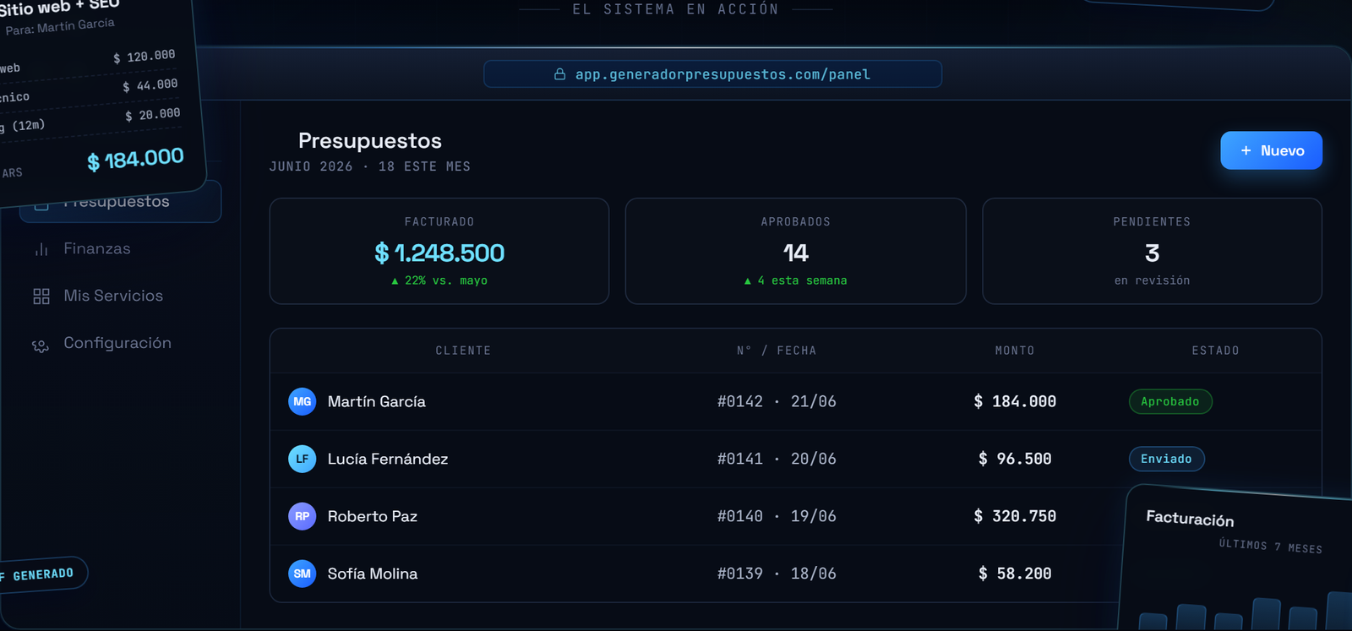Click the $ 20.000 line on quote card

[x=153, y=114]
